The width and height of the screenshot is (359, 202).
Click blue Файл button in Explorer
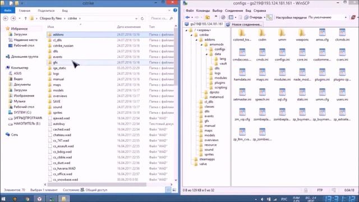tap(7, 11)
